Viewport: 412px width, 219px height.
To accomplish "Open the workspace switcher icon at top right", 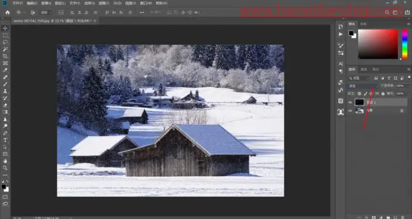I will tap(395, 12).
